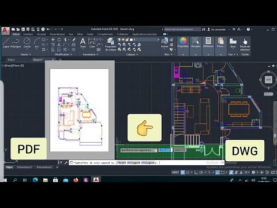Activate Mode de sélection tactile
Viewport: 277px width, 208px height.
click(245, 44)
